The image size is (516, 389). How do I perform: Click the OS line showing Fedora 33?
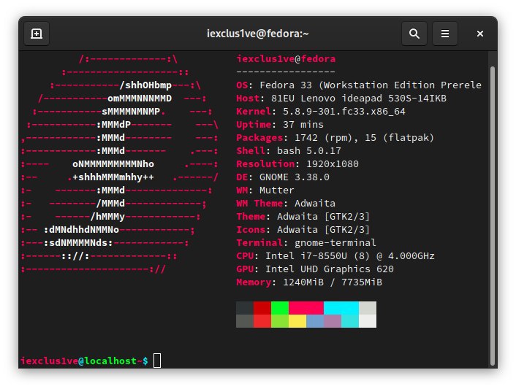click(359, 85)
